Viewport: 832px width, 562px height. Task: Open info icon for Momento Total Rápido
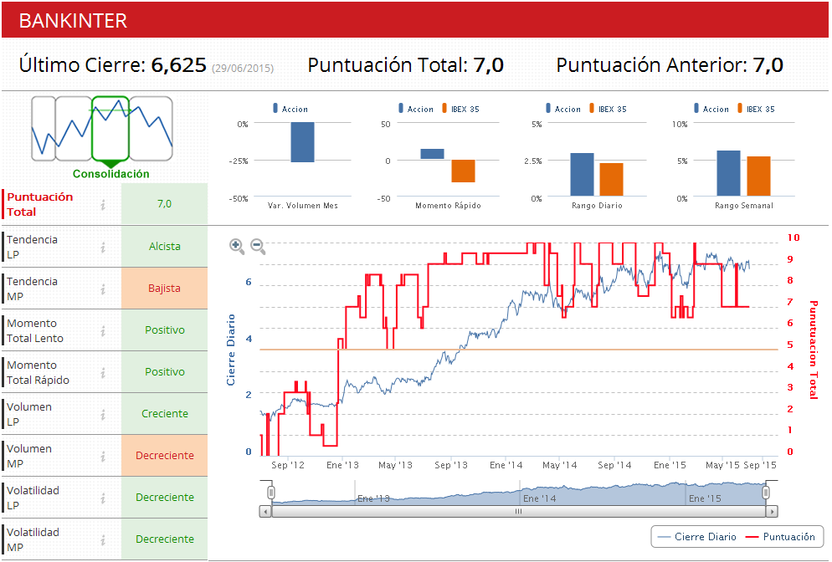103,373
